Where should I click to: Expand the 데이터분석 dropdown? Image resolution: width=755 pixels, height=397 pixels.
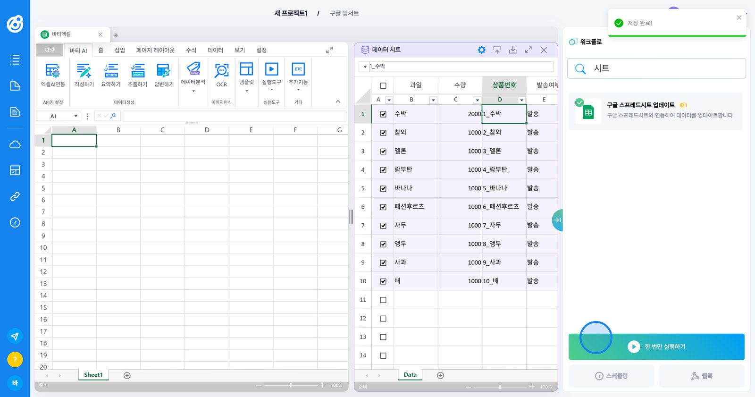(x=193, y=91)
